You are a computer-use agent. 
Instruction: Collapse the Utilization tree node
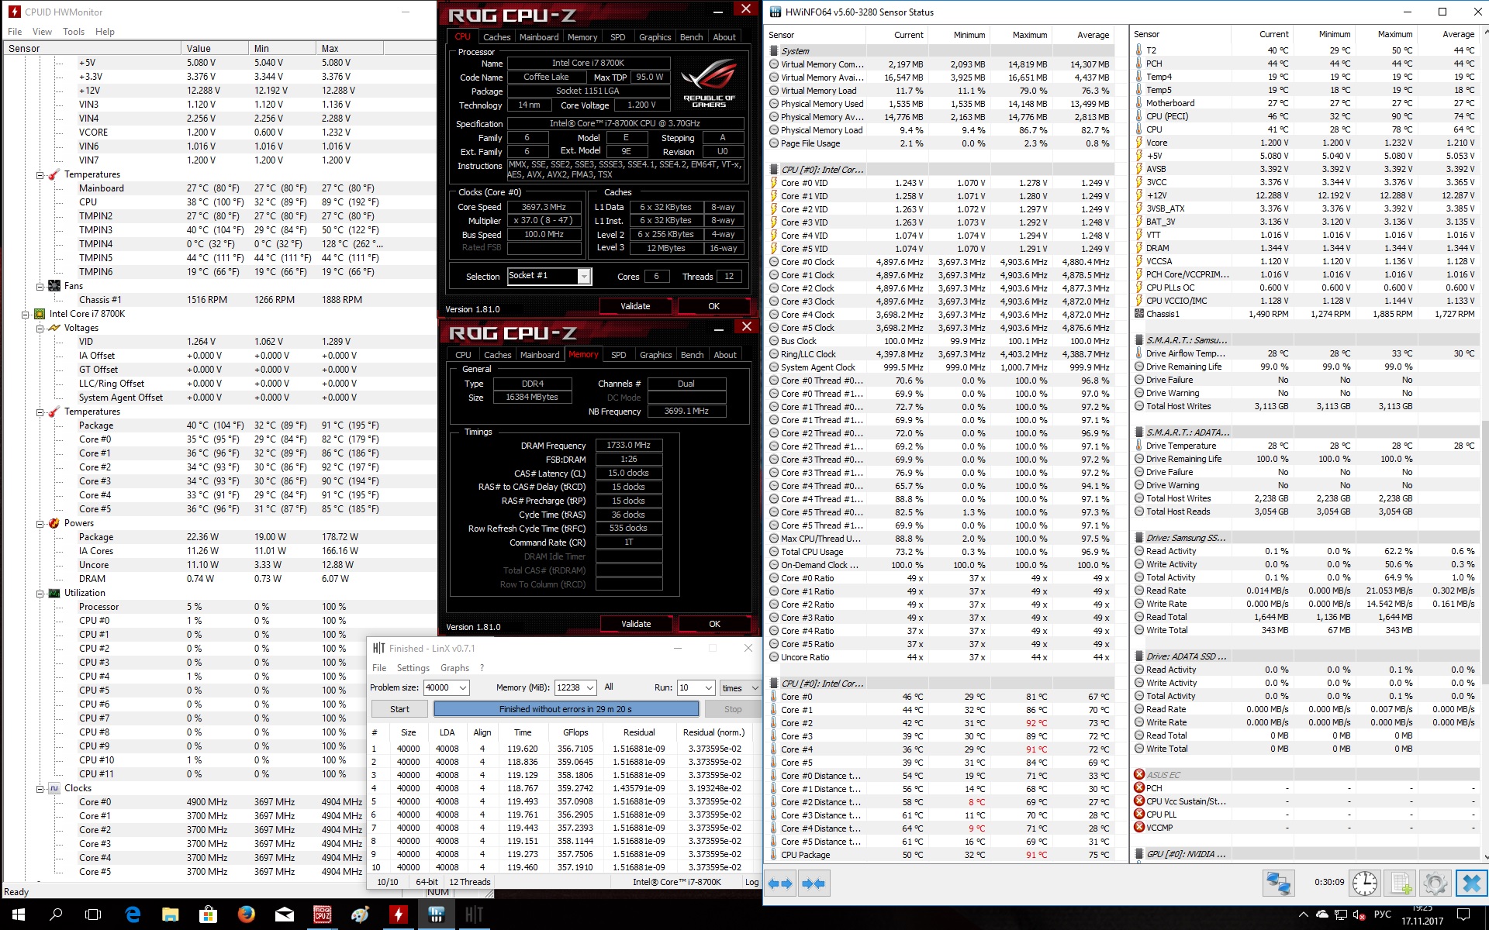[40, 594]
